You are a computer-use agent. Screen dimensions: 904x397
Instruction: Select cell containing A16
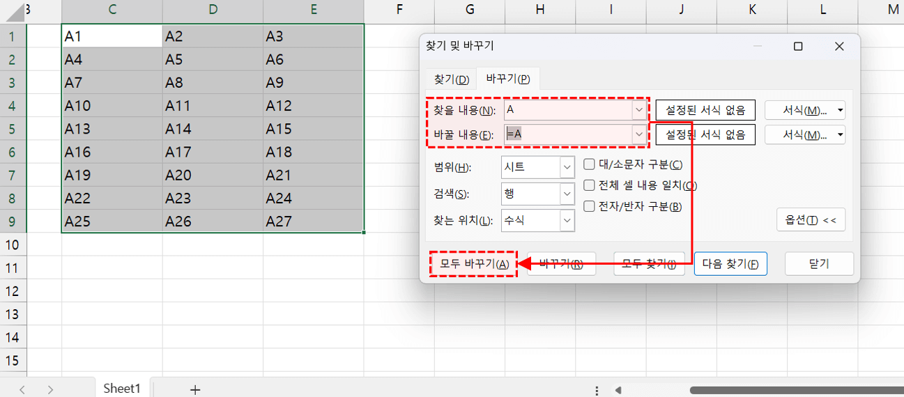click(112, 152)
